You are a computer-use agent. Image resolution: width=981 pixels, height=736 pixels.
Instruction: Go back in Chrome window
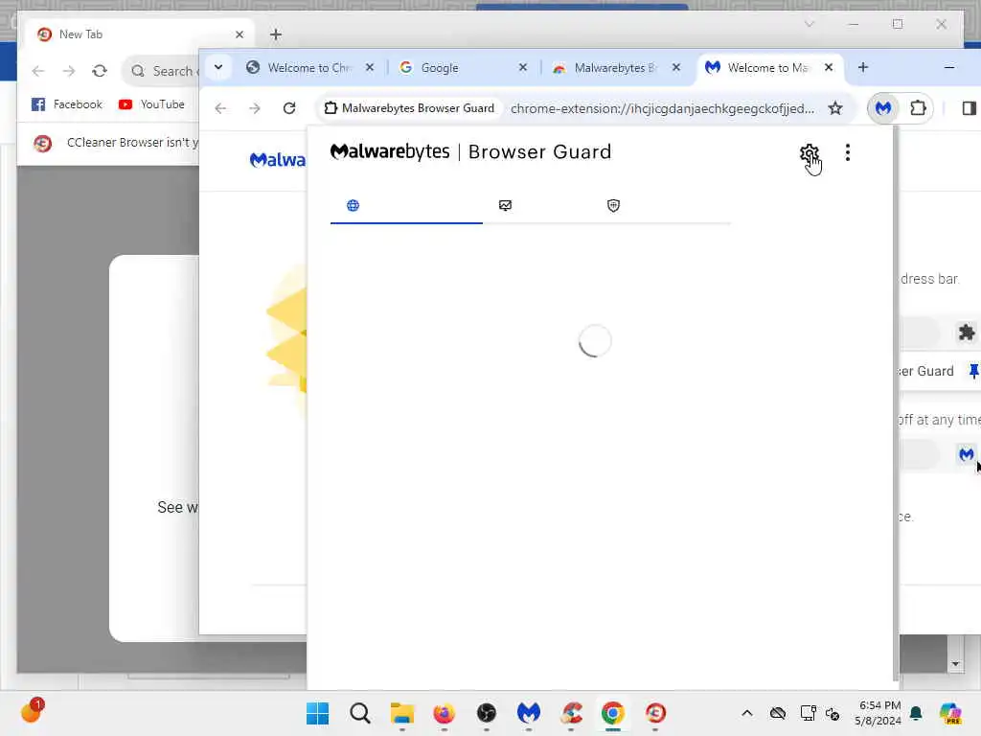coord(220,108)
